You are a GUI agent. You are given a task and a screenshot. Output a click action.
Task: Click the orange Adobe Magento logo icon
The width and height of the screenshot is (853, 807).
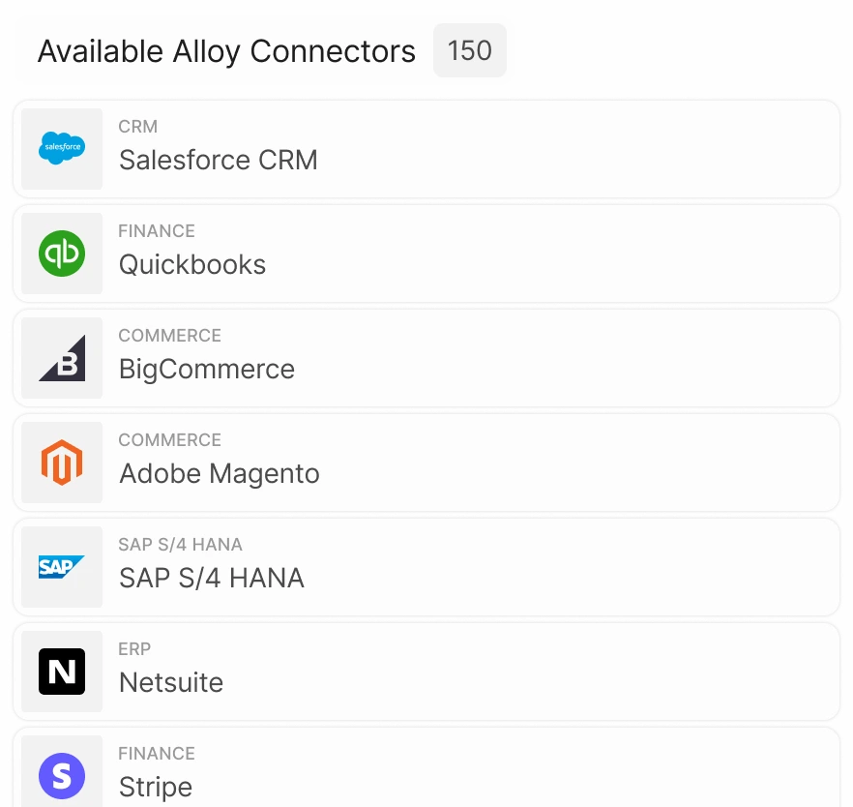tap(62, 463)
